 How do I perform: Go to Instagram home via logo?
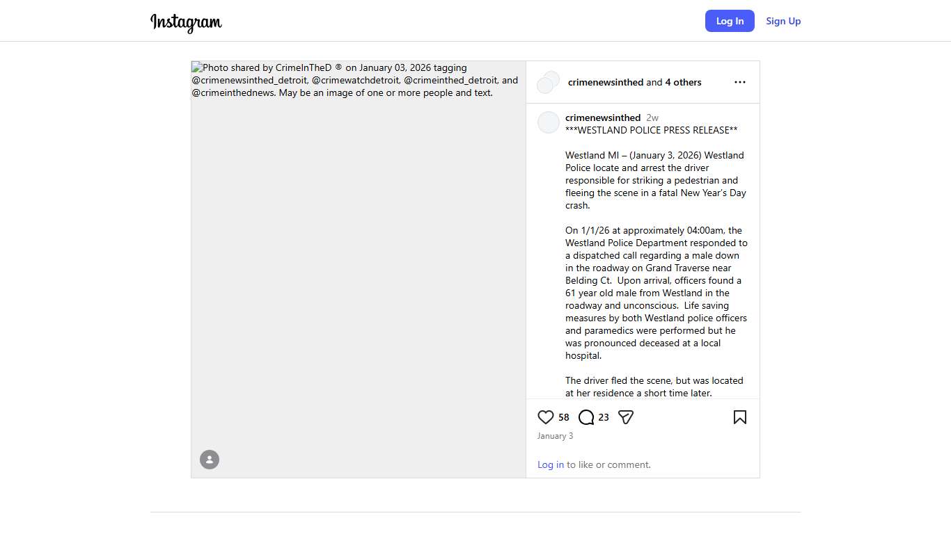click(x=186, y=22)
